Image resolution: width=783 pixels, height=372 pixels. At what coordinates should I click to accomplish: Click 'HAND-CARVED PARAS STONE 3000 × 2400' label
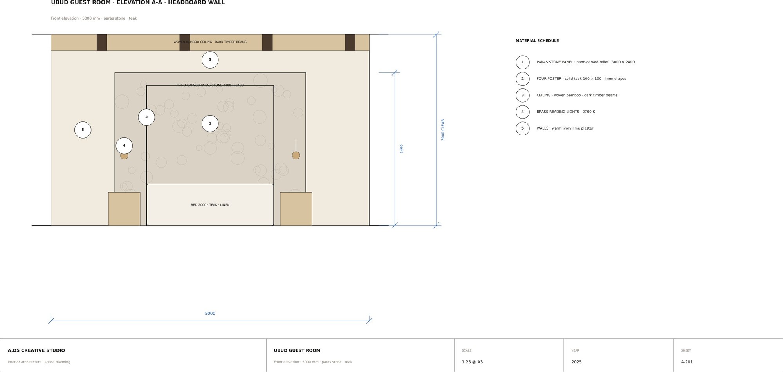(210, 85)
